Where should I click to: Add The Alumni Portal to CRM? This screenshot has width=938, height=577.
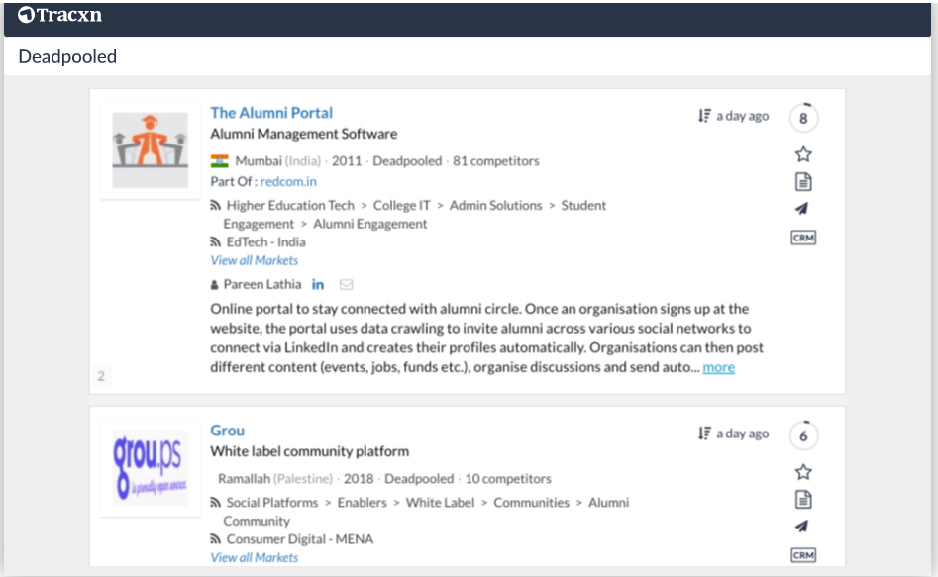[803, 238]
